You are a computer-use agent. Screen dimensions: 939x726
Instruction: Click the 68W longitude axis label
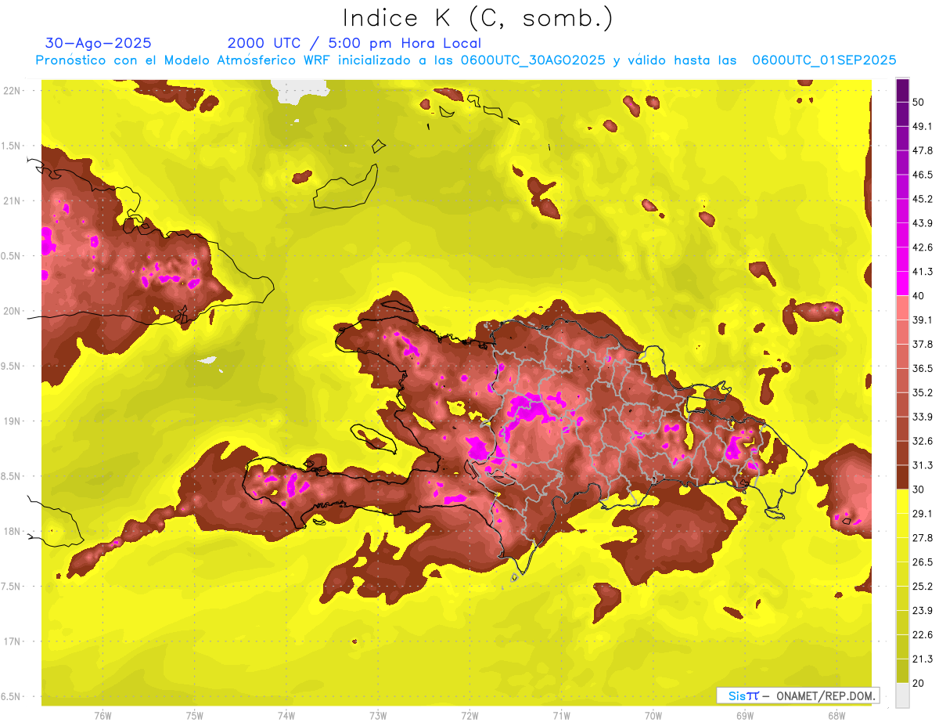coord(836,716)
